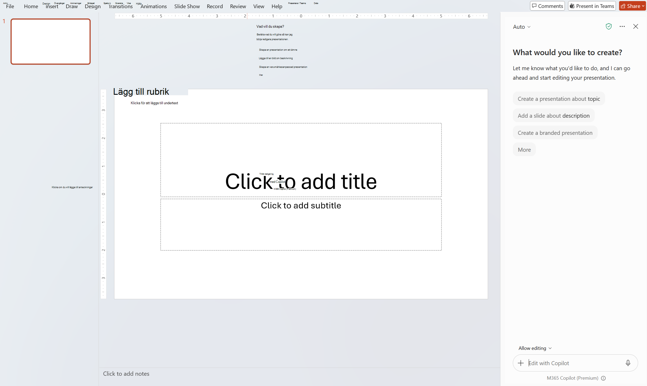The image size is (647, 386).
Task: Open the Design ribbon tab
Action: [93, 6]
